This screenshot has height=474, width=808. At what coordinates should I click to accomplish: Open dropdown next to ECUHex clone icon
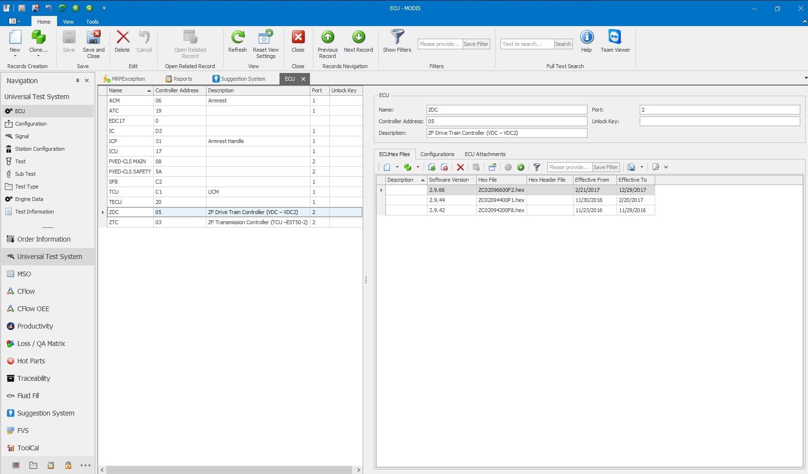418,167
